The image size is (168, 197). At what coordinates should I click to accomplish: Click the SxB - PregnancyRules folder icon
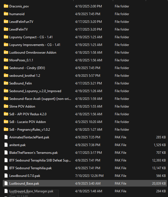pos(6,129)
